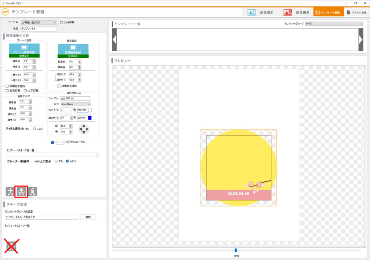Select しない for アイテム表示
Screen dimensions: 370x260
(x=35, y=129)
